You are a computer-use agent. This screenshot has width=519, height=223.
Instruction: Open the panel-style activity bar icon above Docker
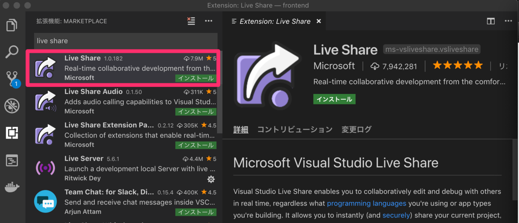(12, 160)
